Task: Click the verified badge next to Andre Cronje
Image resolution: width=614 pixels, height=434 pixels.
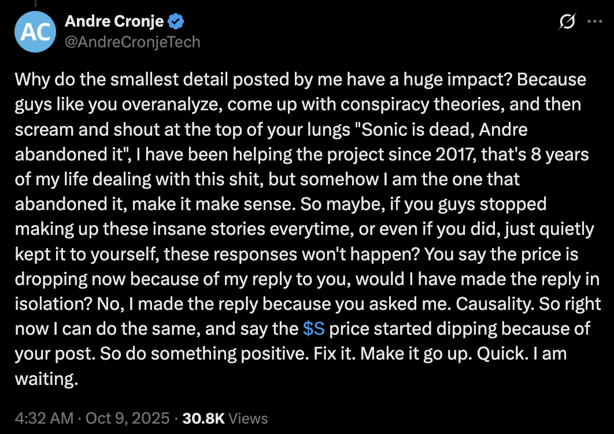Action: click(175, 21)
